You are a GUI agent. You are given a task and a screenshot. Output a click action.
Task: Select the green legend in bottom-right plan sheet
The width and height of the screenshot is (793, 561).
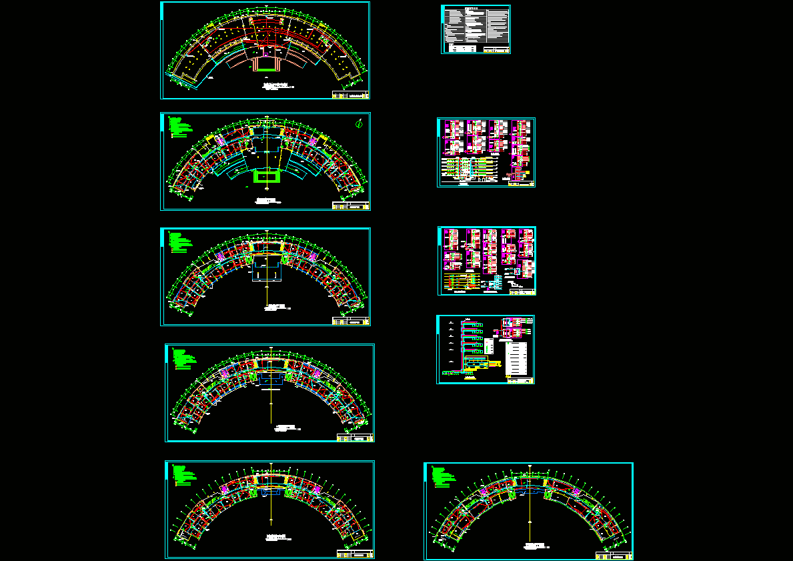444,477
